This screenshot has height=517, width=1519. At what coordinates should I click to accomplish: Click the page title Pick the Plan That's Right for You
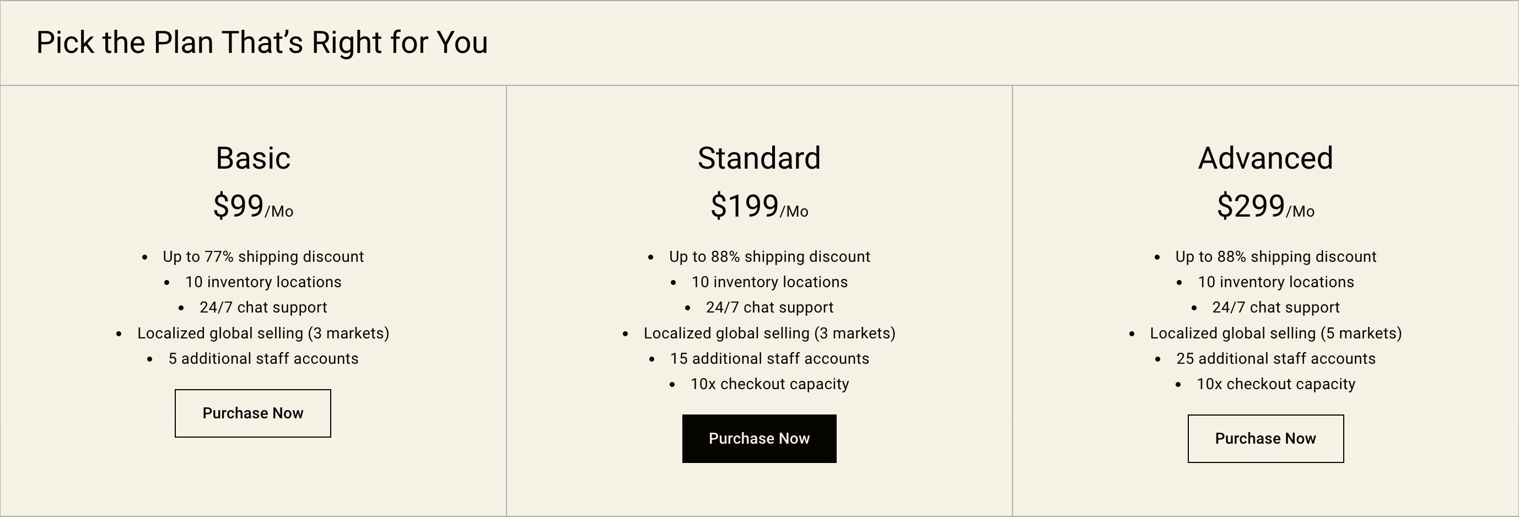tap(262, 42)
